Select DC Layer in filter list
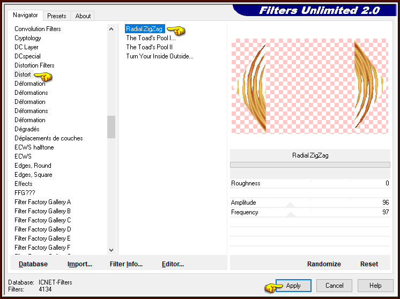 tap(26, 47)
